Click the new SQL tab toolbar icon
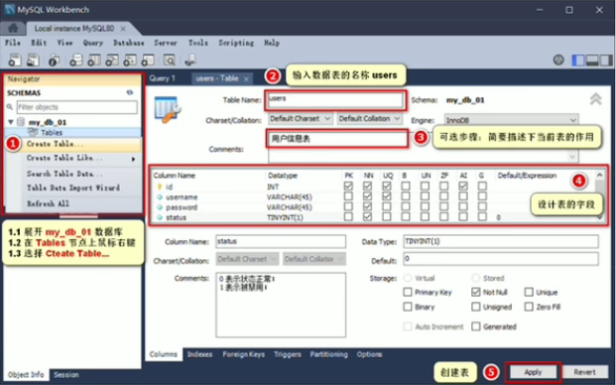This screenshot has width=616, height=385. point(15,60)
